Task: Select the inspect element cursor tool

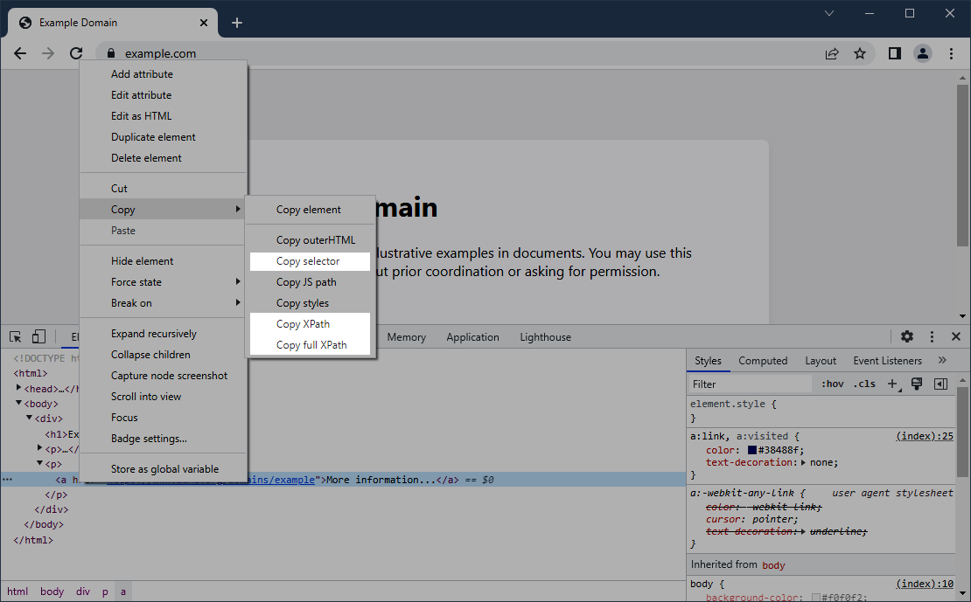Action: (15, 336)
